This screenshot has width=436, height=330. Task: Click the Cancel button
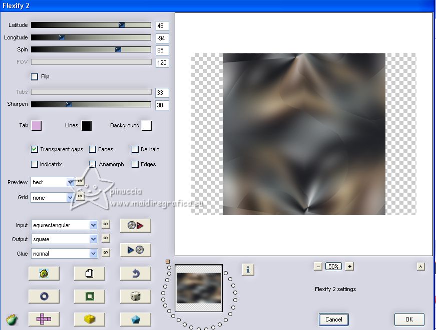[334, 320]
